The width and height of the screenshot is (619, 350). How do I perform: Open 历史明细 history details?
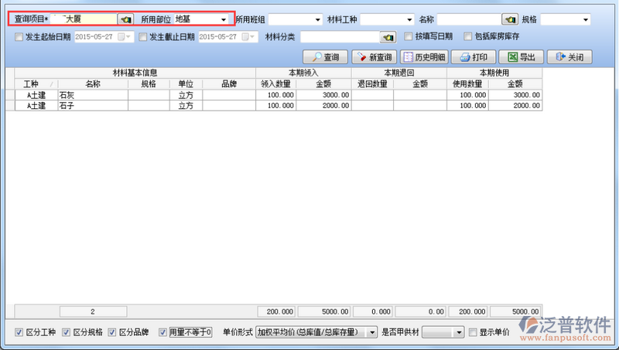pos(424,57)
